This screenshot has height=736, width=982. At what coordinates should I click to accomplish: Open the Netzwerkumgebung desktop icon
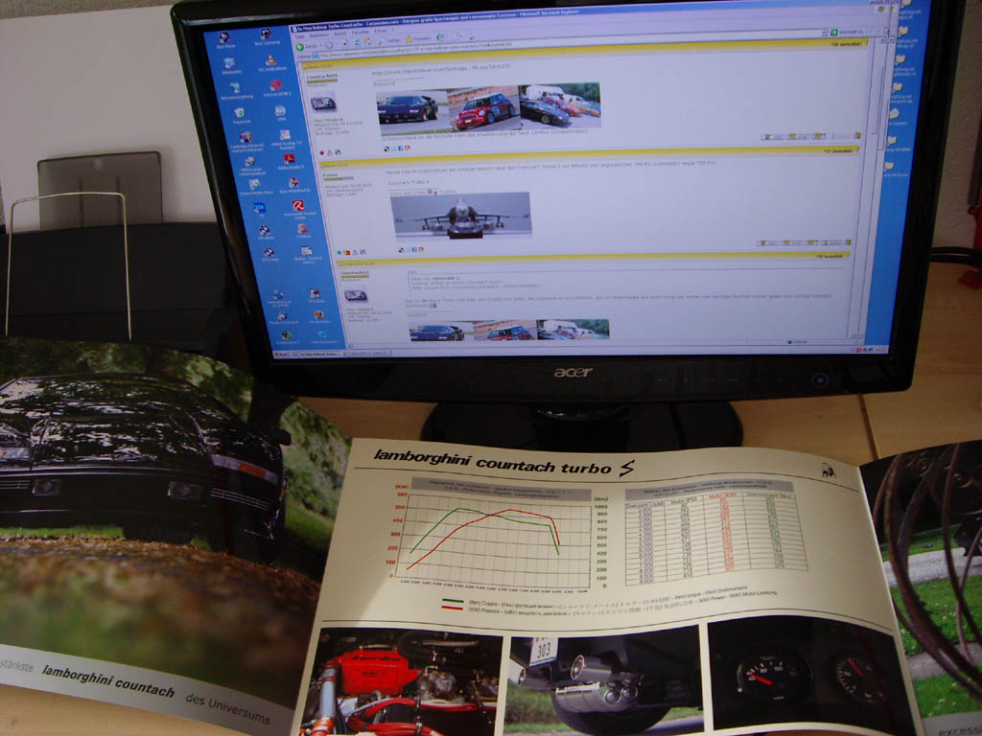tap(236, 88)
